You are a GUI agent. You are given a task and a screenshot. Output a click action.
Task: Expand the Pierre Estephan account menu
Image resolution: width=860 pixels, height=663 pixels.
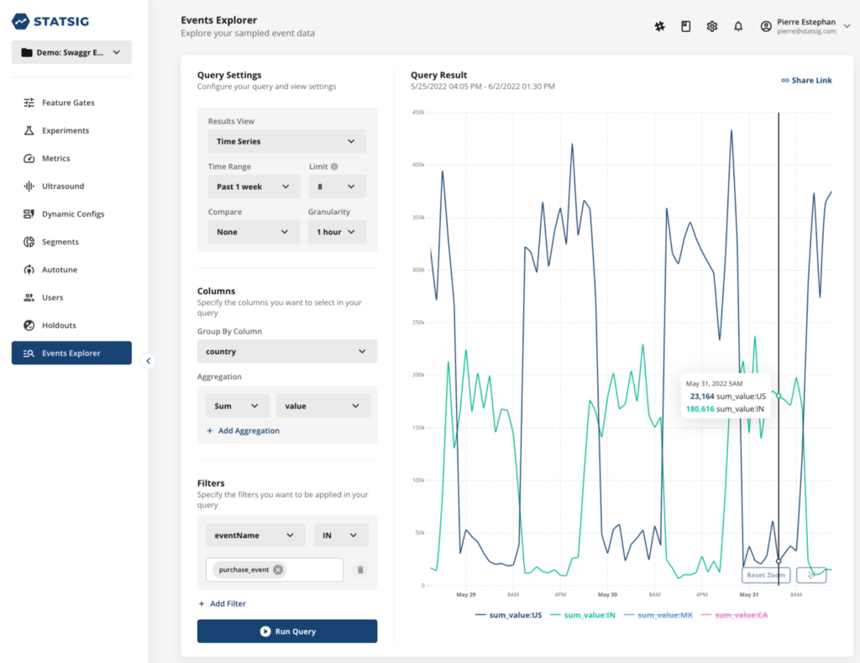(847, 26)
